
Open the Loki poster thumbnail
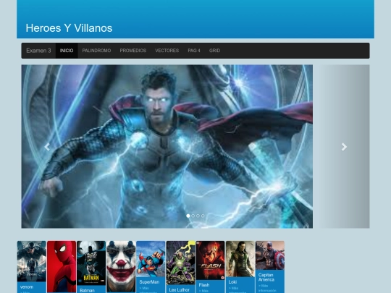point(240,259)
